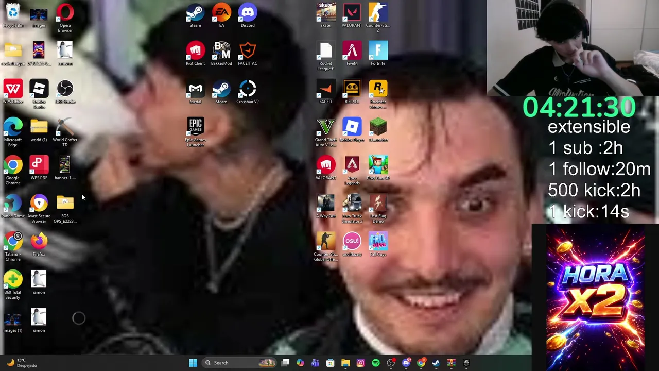Launch FiveM desktop shortcut
Image resolution: width=659 pixels, height=371 pixels.
[352, 54]
